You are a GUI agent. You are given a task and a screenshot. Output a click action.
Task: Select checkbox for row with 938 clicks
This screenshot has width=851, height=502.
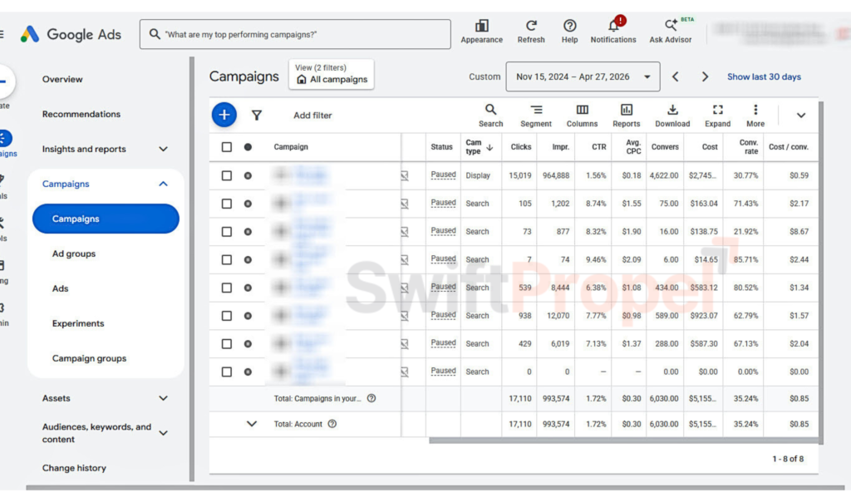227,316
